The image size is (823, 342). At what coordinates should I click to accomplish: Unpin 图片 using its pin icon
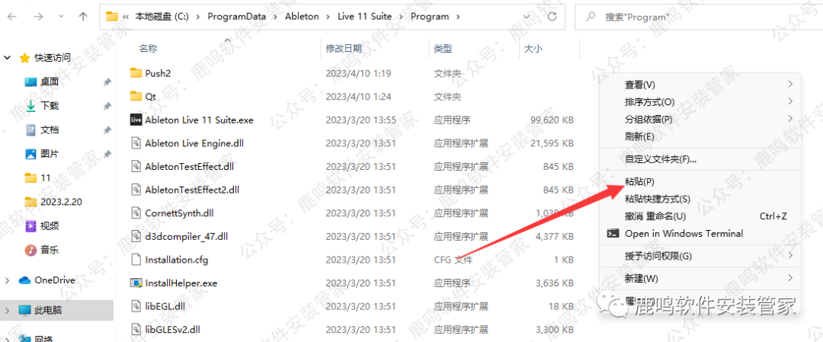tap(107, 154)
